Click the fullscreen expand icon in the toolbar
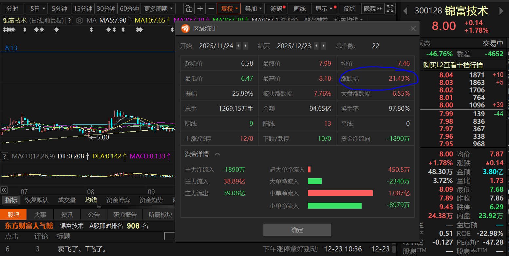 (390, 8)
